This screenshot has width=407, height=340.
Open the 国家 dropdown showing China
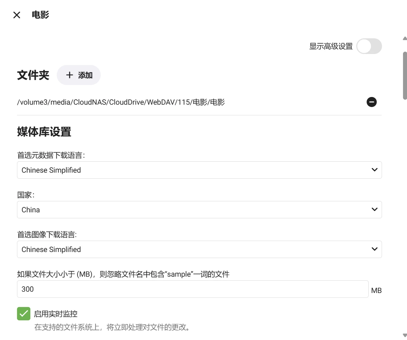point(193,210)
